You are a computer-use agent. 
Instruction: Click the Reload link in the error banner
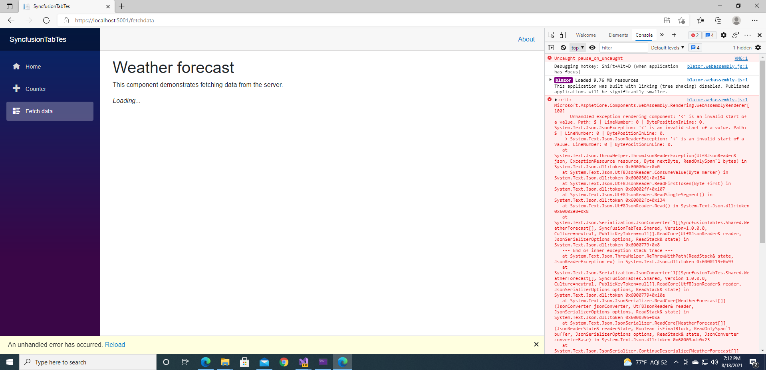115,344
